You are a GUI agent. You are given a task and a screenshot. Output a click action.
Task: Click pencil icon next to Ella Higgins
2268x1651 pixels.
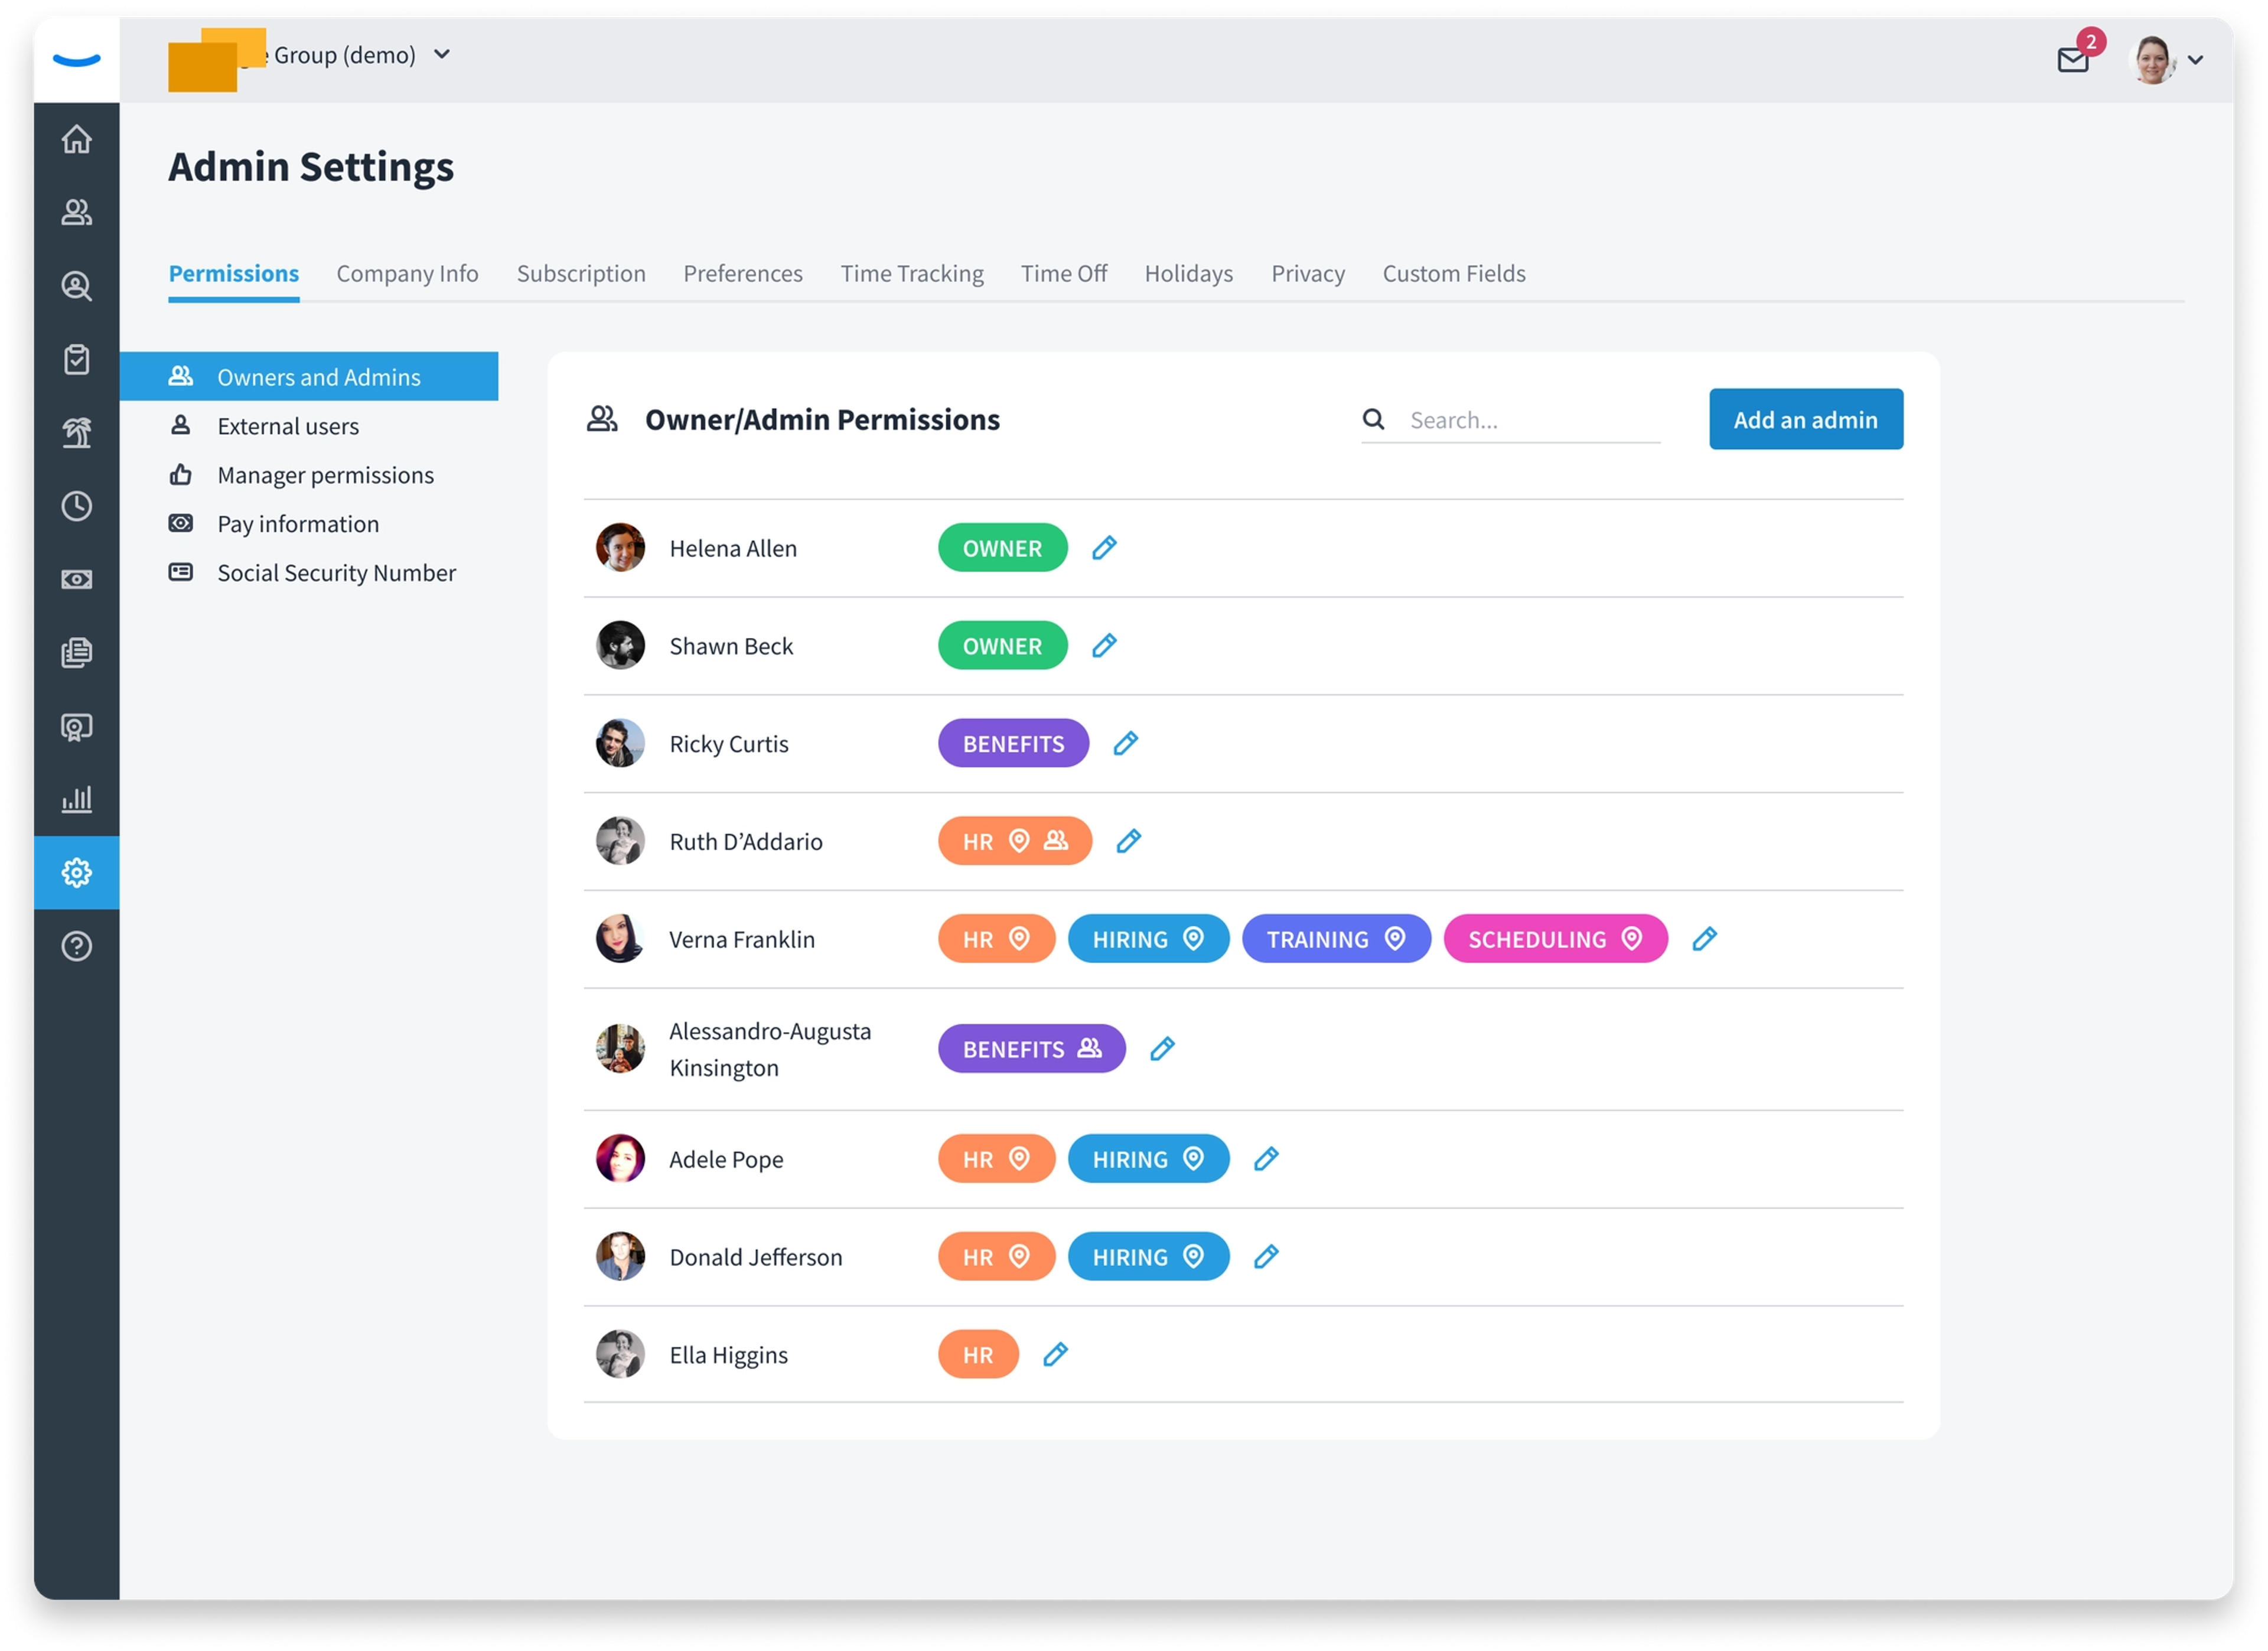click(1055, 1355)
